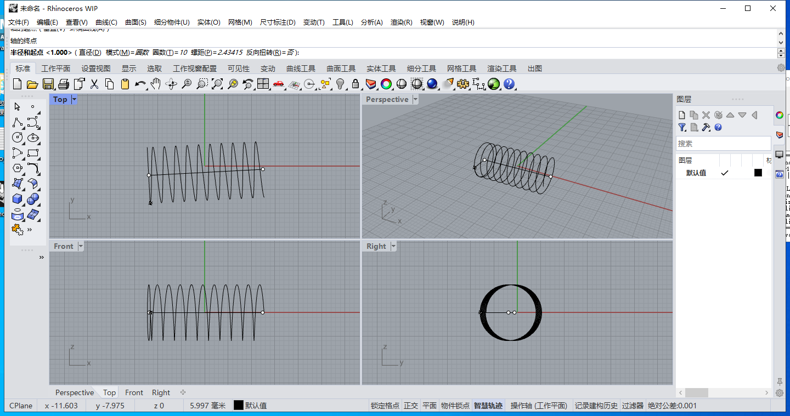This screenshot has height=416, width=790.
Task: Select the Save file floppy disk icon
Action: click(x=48, y=84)
